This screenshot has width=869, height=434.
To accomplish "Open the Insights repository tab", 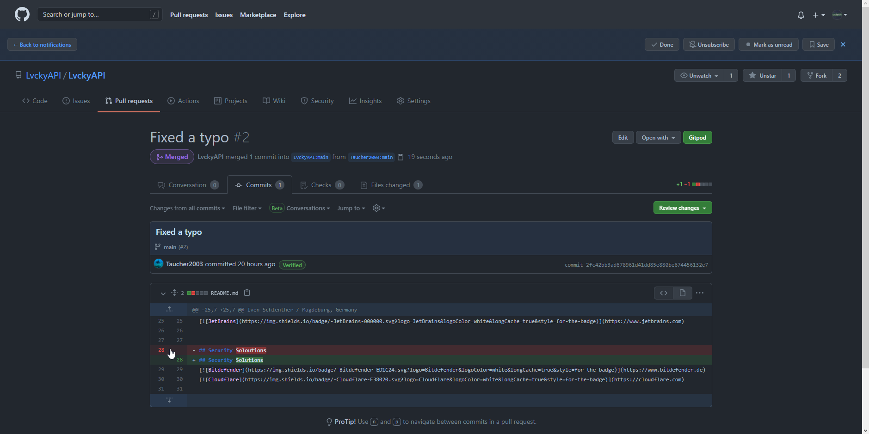I will pyautogui.click(x=365, y=101).
